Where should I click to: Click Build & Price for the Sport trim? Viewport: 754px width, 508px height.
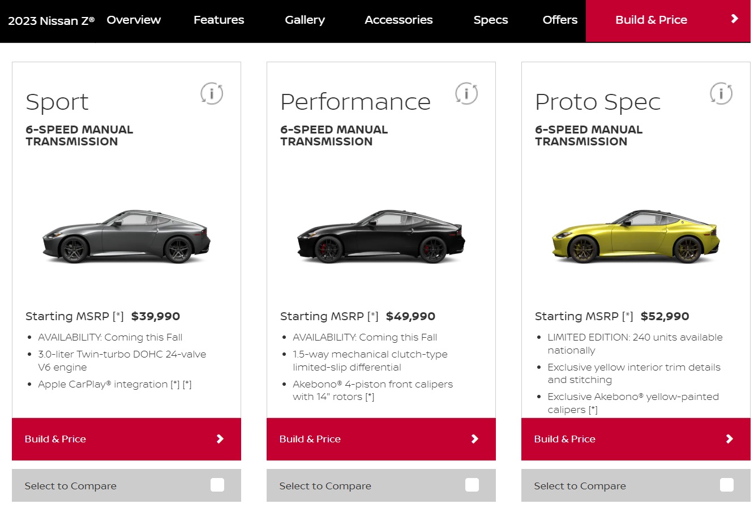pyautogui.click(x=55, y=438)
